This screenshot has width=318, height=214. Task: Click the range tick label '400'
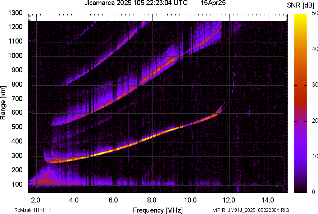tap(17, 141)
